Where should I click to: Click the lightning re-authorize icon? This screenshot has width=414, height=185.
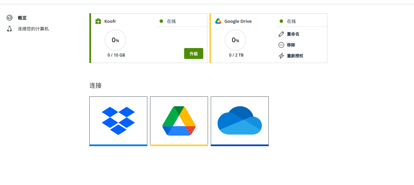coord(281,56)
